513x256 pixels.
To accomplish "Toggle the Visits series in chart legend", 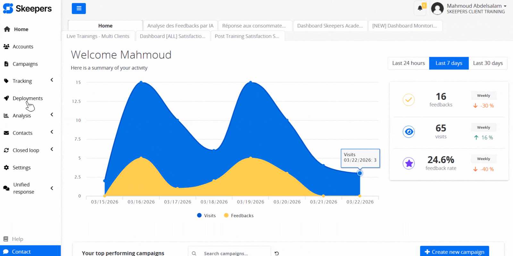I will pos(206,216).
